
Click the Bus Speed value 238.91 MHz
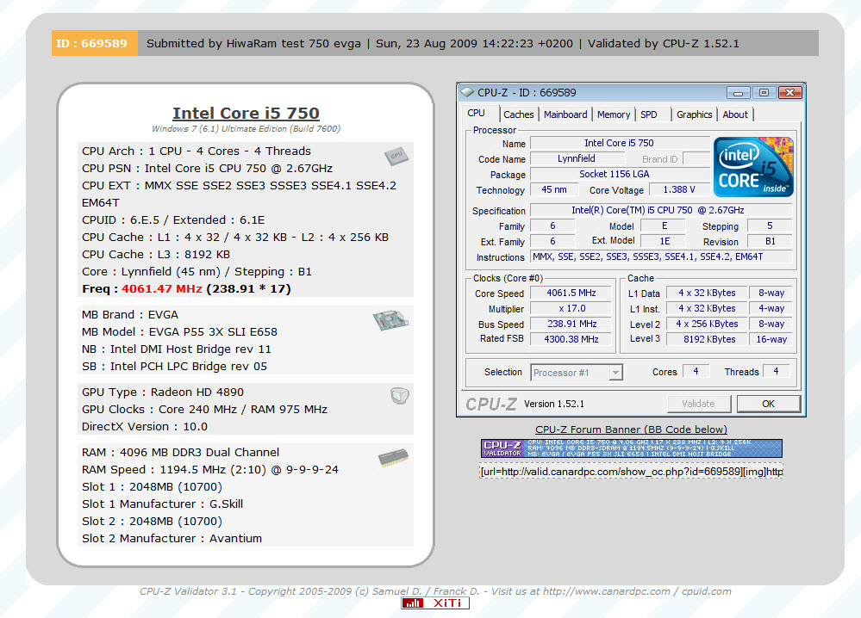click(571, 324)
